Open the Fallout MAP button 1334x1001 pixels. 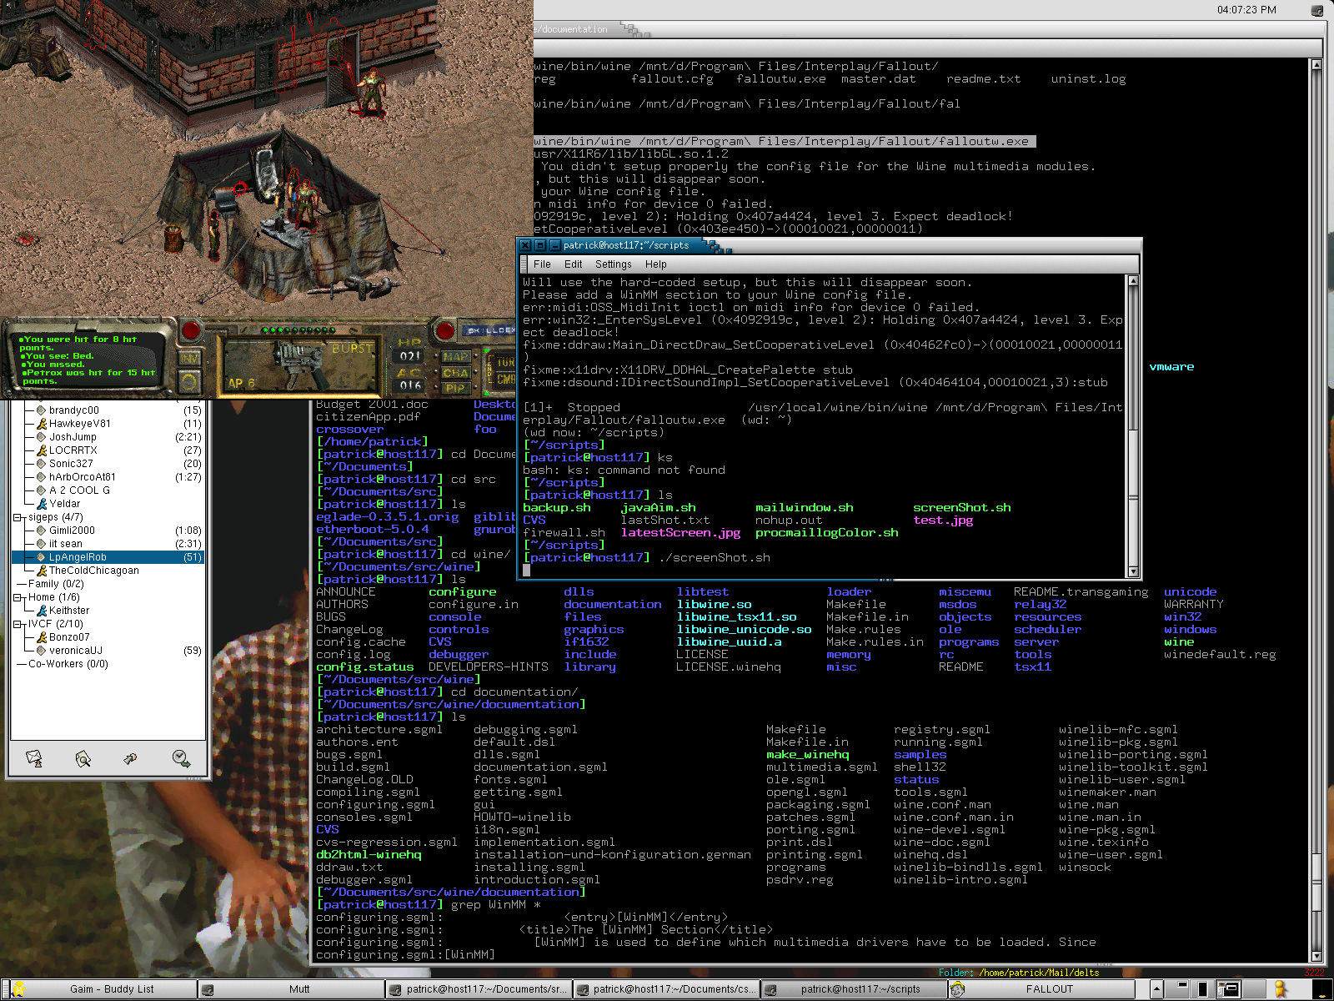point(455,357)
